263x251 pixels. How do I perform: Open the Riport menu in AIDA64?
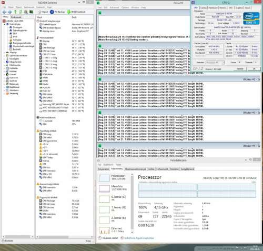click(x=18, y=7)
